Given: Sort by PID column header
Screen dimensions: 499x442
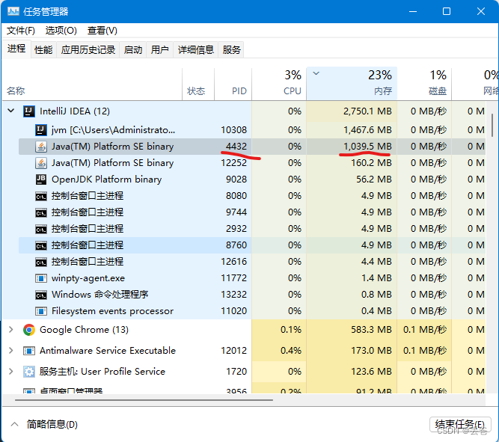Looking at the screenshot, I should click(233, 85).
